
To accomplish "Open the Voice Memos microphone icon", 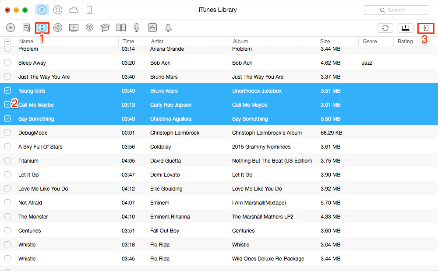I will click(x=137, y=28).
